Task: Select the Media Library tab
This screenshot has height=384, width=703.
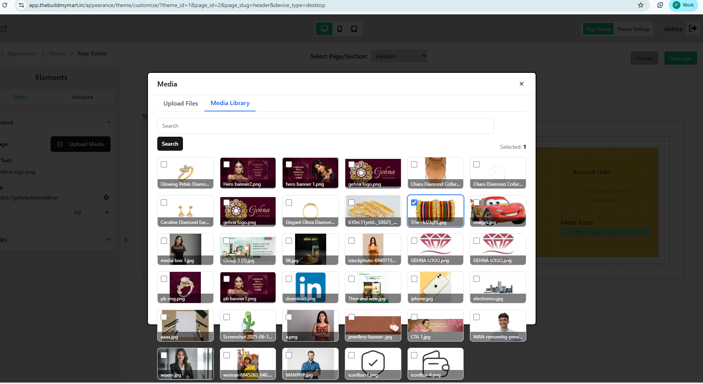Action: 230,103
